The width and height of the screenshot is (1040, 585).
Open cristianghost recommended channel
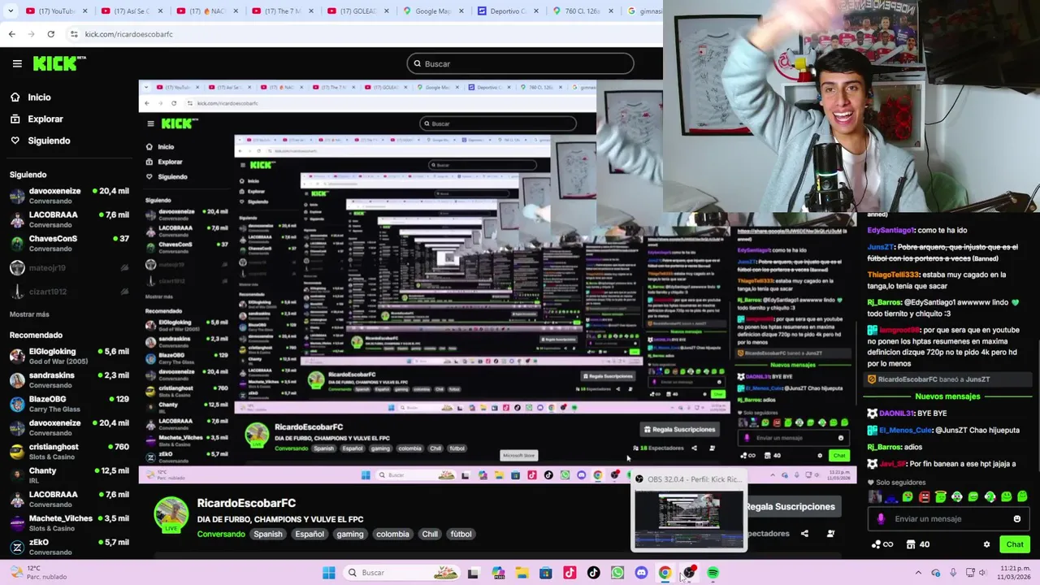[69, 451]
